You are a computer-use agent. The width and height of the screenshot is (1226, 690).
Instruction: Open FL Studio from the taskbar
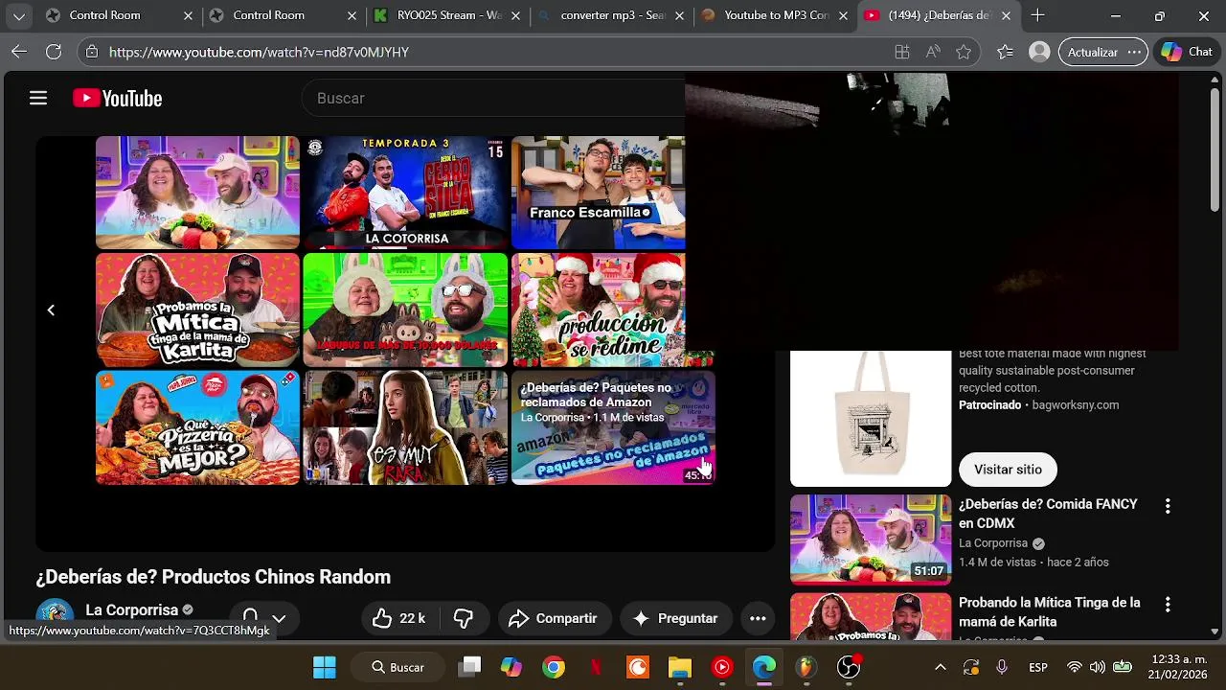[806, 667]
